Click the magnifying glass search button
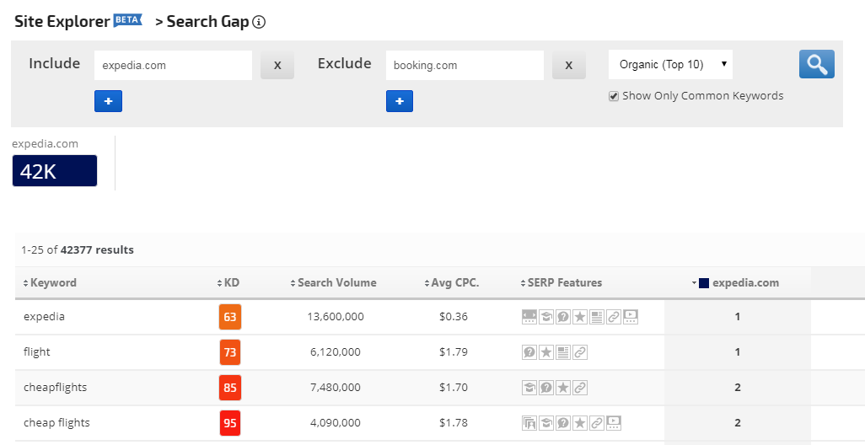The height and width of the screenshot is (445, 865). pos(816,65)
